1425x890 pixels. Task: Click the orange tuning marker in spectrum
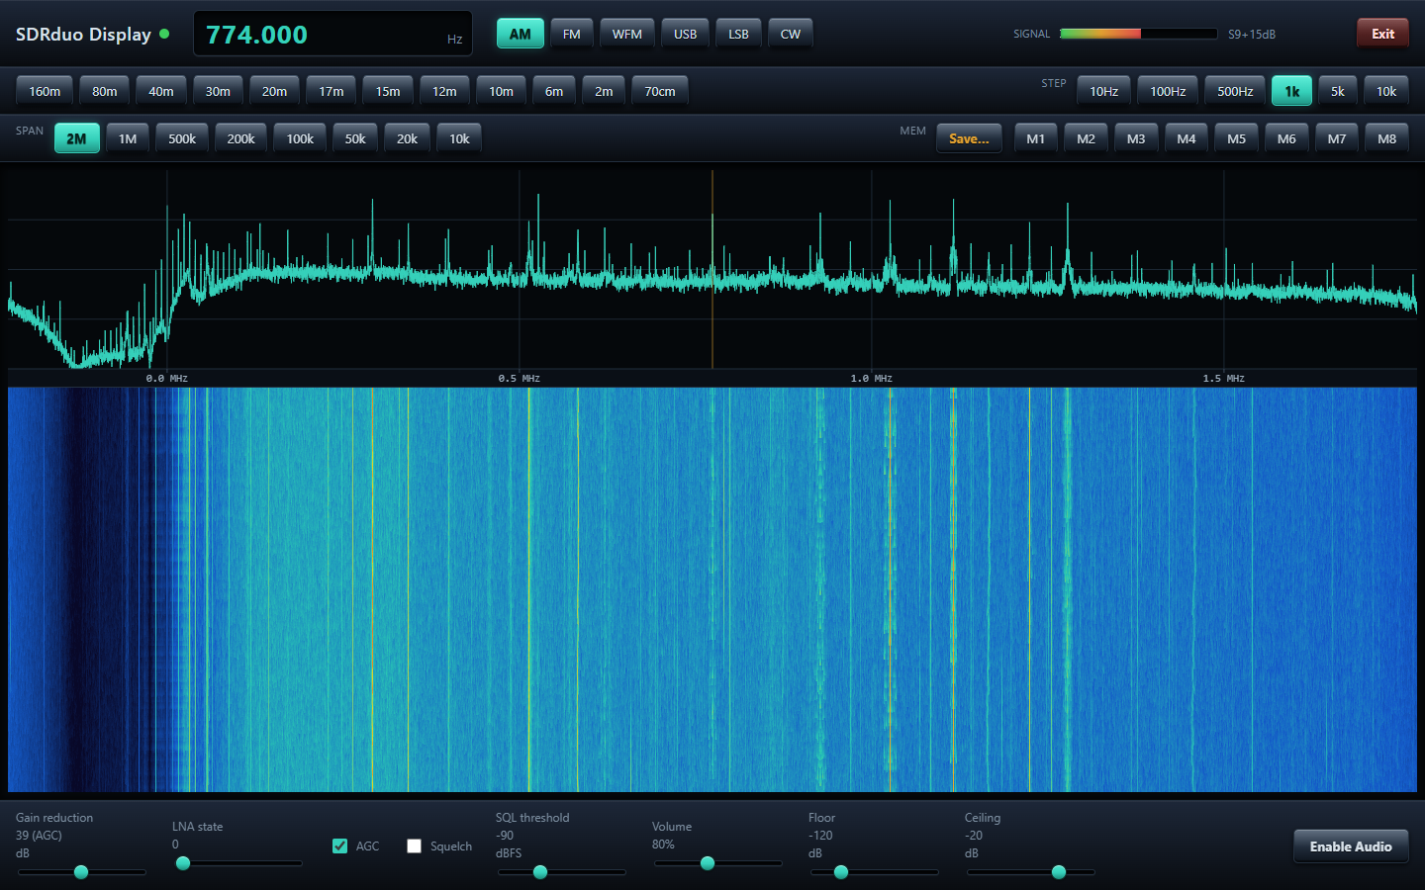[712, 269]
